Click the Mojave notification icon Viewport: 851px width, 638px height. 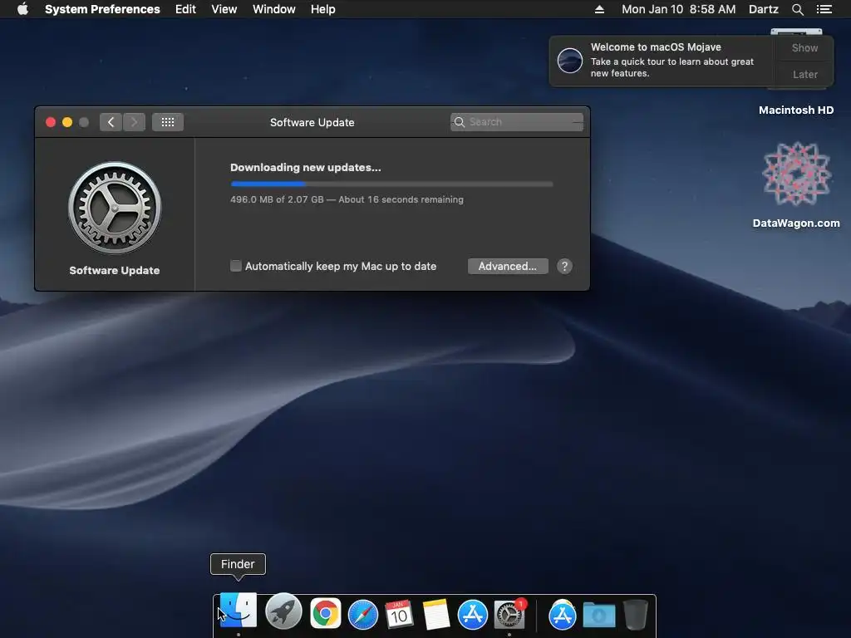pyautogui.click(x=570, y=60)
